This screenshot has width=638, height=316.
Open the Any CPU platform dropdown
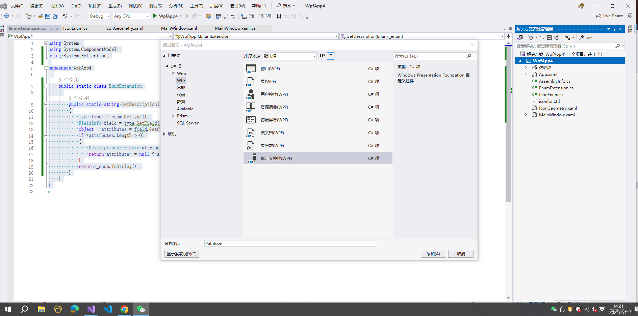coord(131,16)
